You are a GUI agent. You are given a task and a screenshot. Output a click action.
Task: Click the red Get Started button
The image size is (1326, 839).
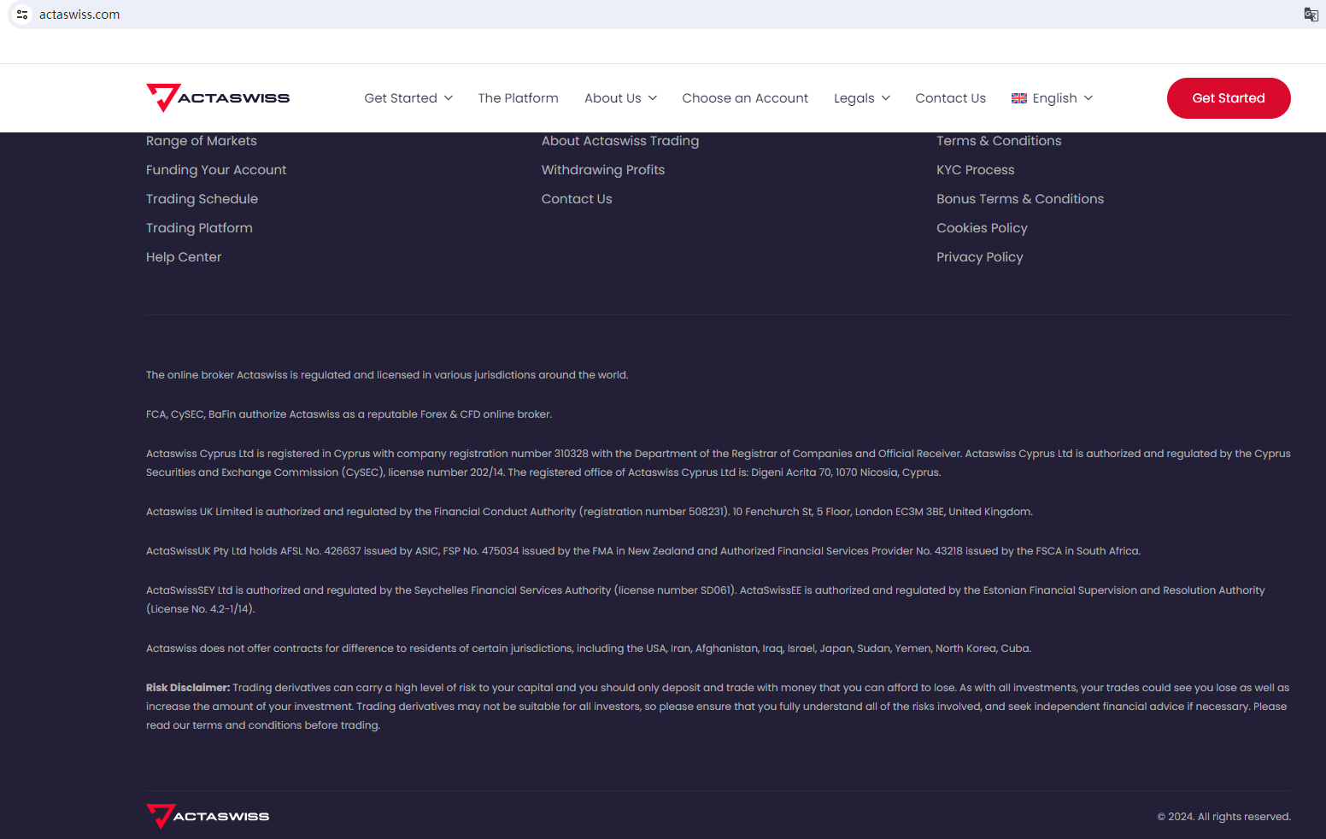pyautogui.click(x=1229, y=98)
